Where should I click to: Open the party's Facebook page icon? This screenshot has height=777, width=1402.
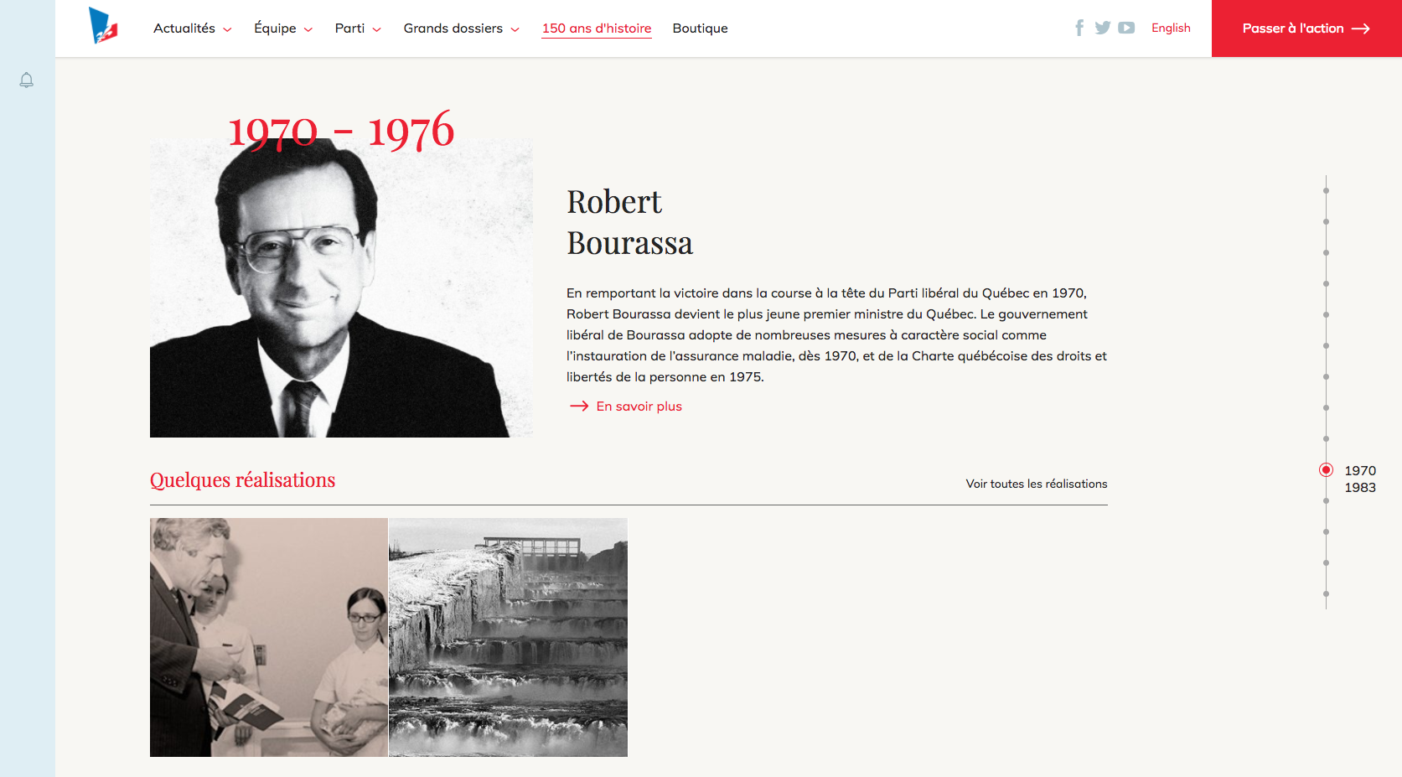tap(1079, 28)
